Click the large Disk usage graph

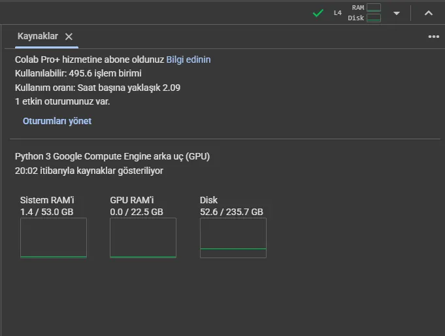click(x=233, y=238)
